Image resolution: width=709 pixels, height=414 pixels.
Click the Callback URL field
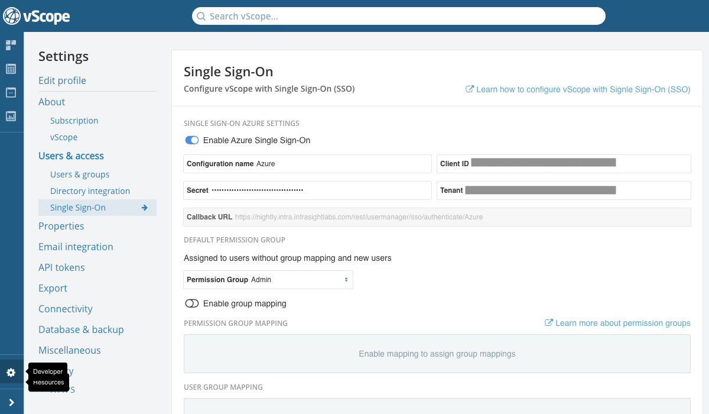click(437, 217)
